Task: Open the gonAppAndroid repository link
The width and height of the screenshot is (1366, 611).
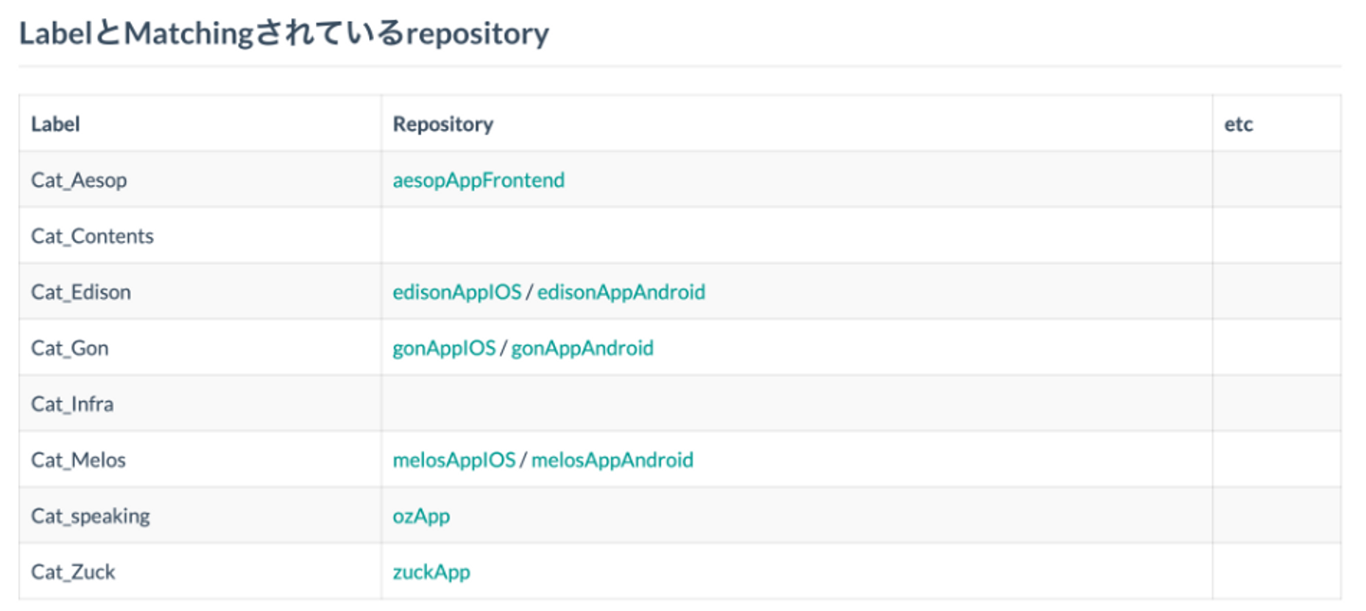Action: [x=582, y=348]
